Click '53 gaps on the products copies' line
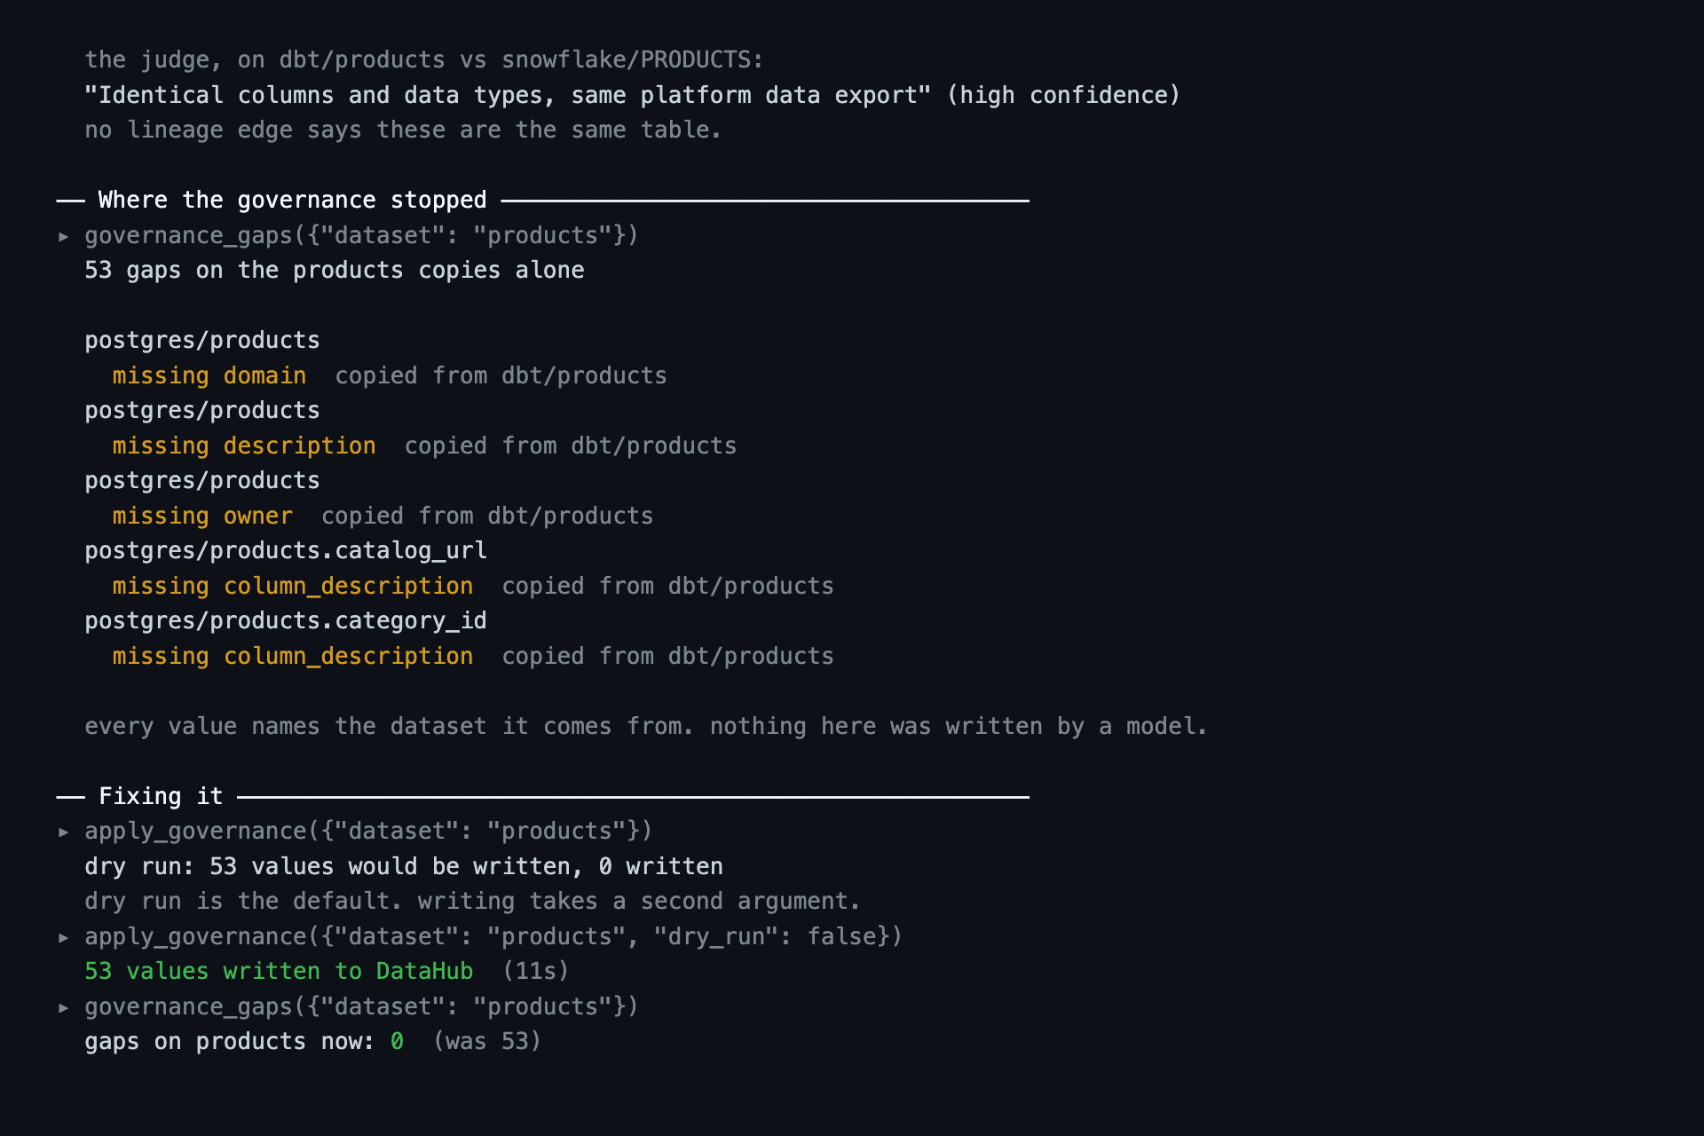1704x1136 pixels. coord(335,270)
